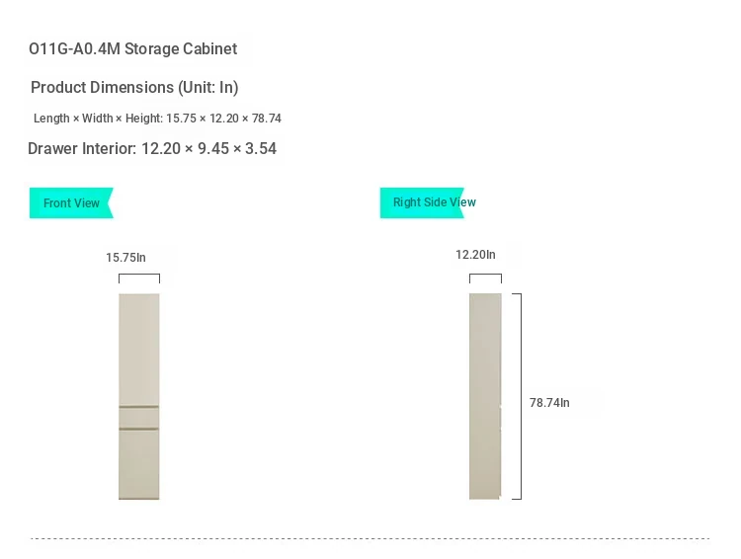Click the depth bracket above side cabinet
Screen dimensions: 741x559
tap(485, 279)
